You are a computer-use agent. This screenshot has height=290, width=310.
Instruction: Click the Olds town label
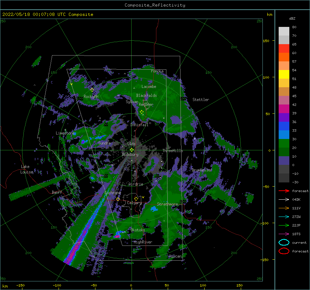131,144
